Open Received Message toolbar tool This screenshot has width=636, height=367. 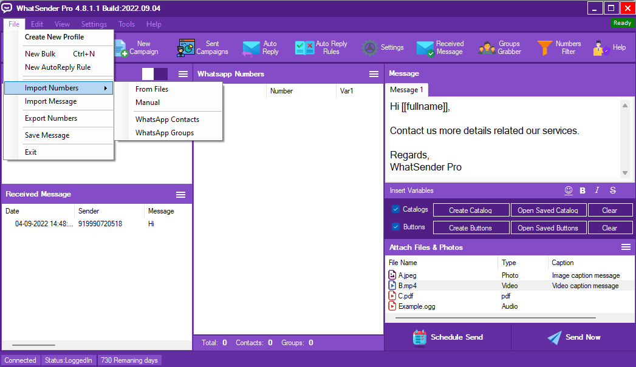click(x=440, y=48)
